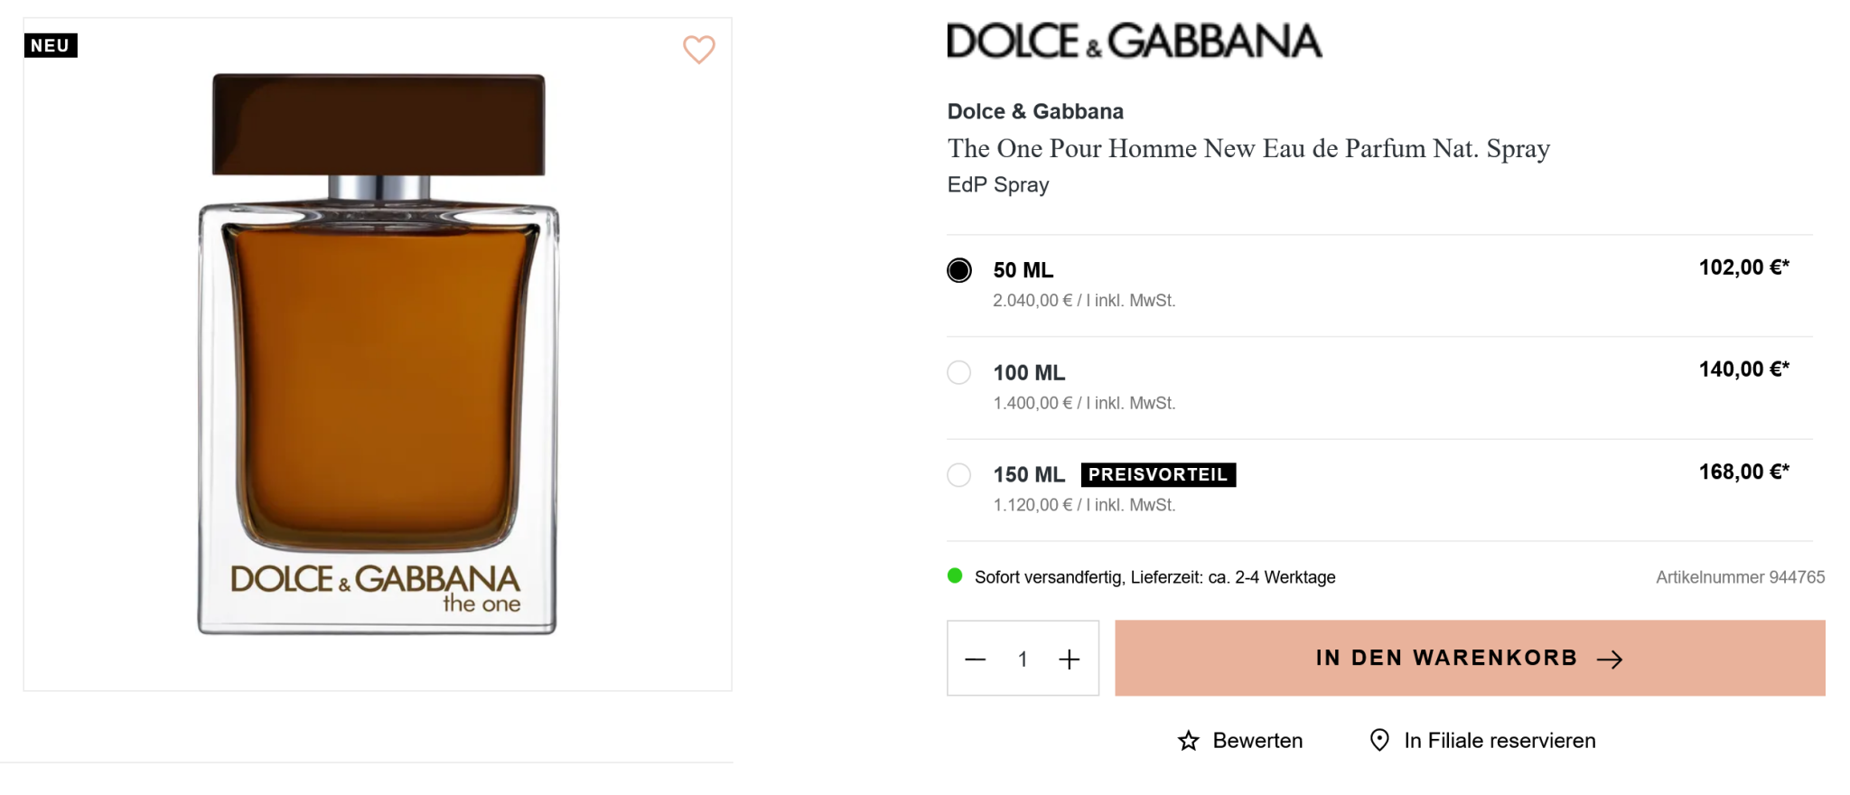Select the 150 ML radio button
The height and width of the screenshot is (795, 1850).
point(959,474)
